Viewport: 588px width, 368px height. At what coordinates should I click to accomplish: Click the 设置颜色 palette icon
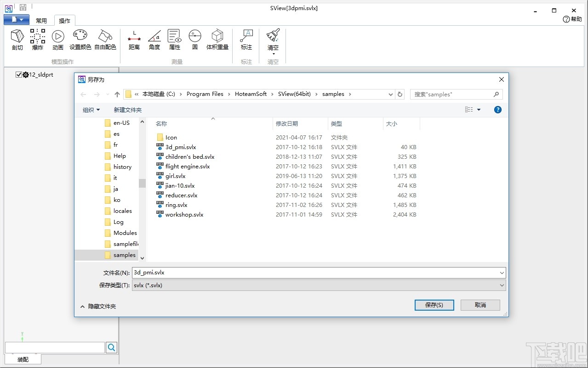80,39
